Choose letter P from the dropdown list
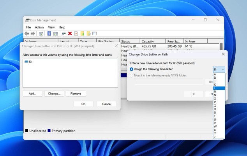This screenshot has width=247, height=156. [219, 102]
